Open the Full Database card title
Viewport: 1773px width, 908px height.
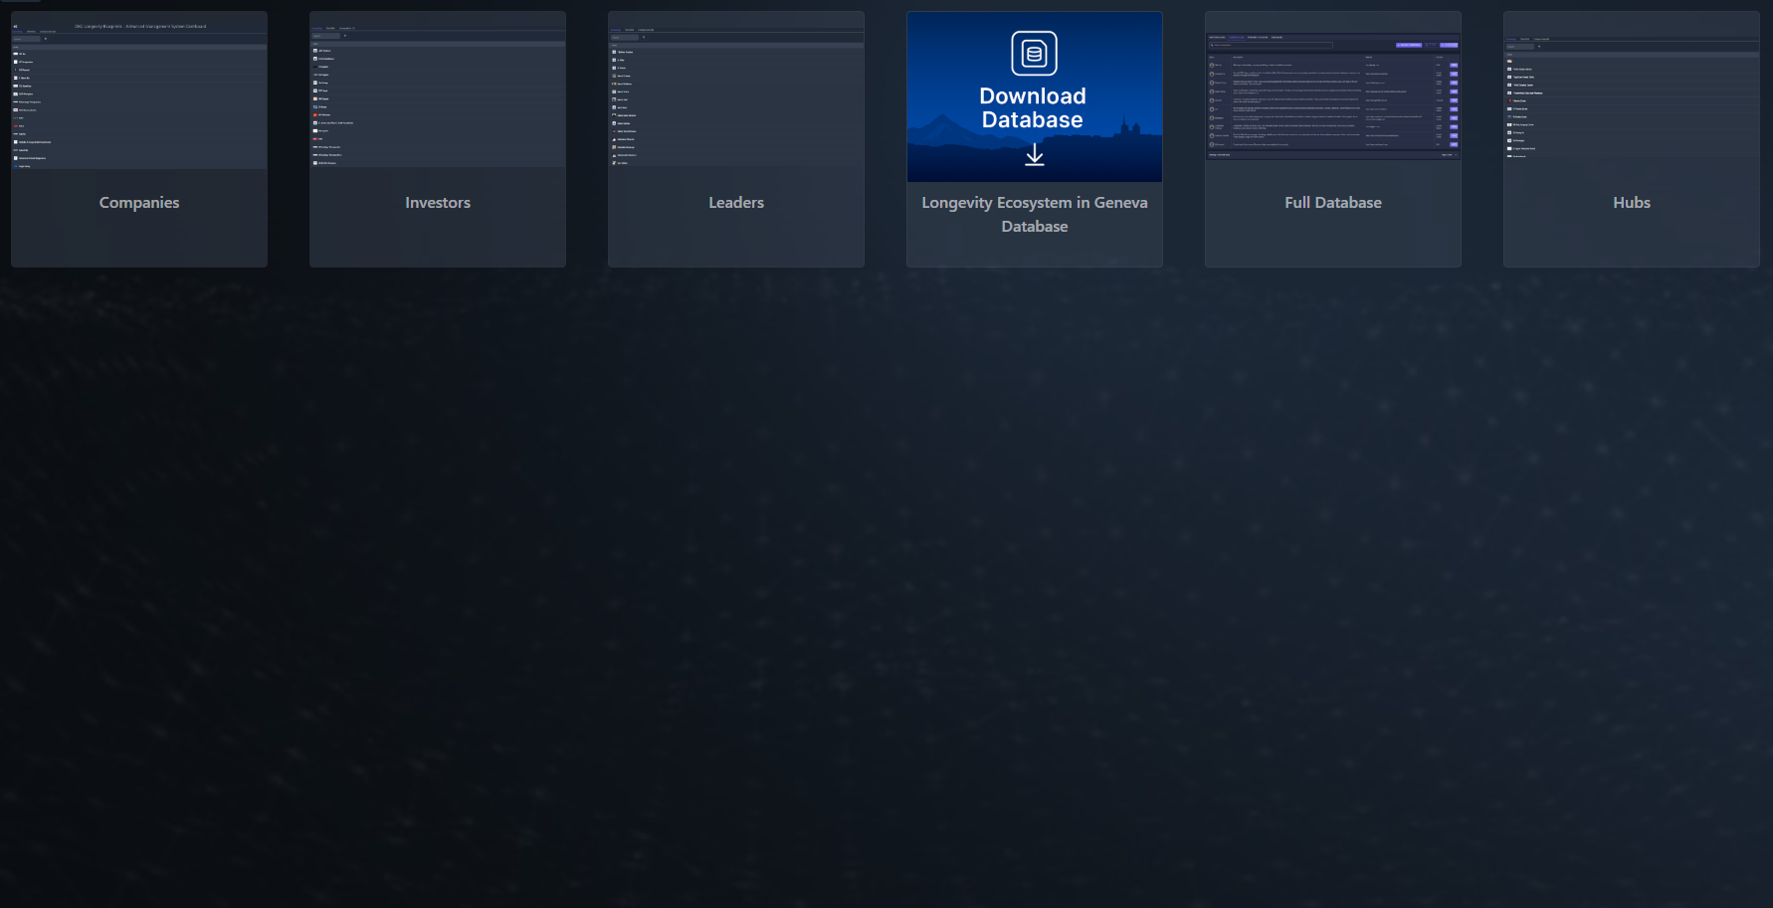point(1332,202)
